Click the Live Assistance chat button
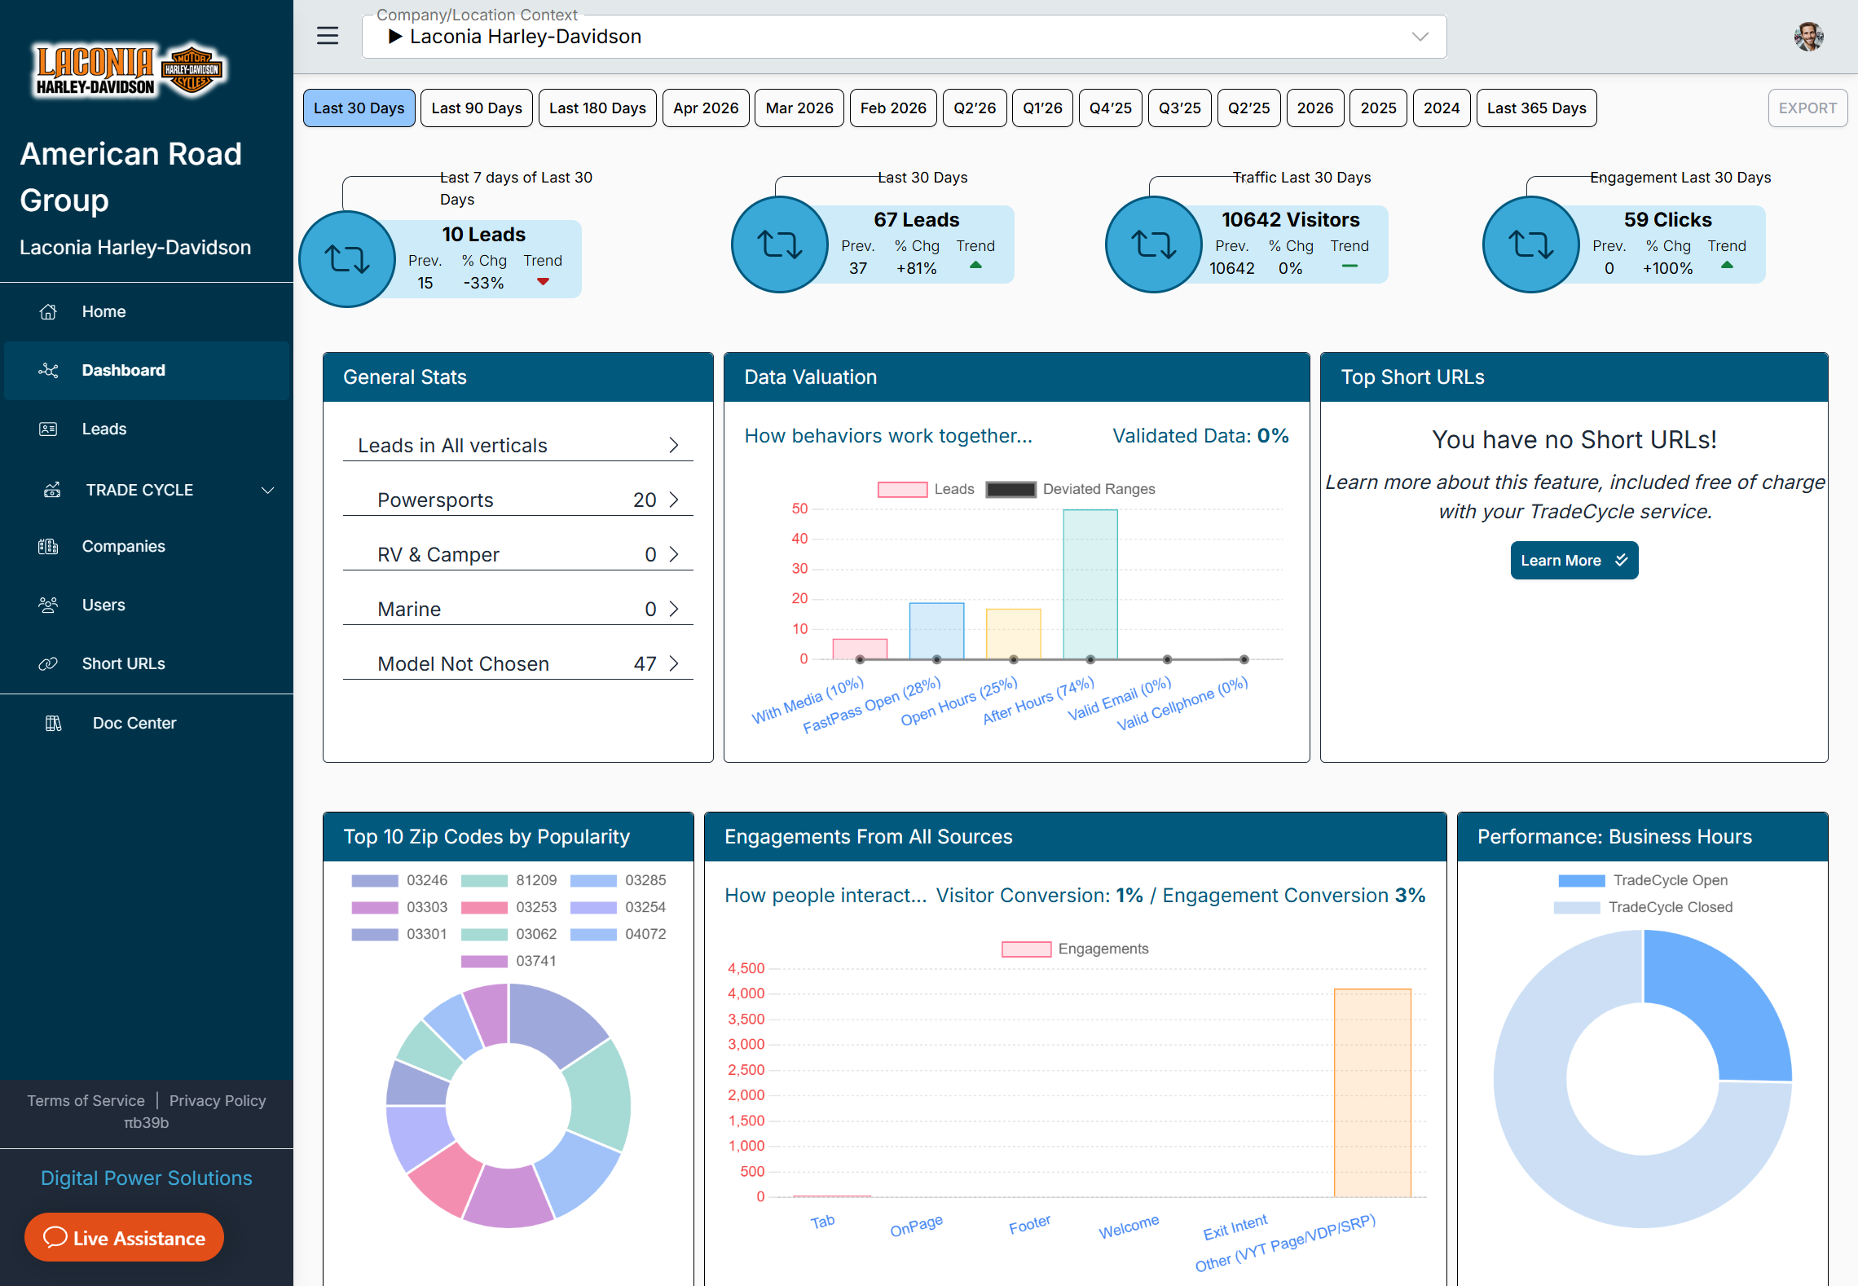Viewport: 1858px width, 1286px height. 124,1237
